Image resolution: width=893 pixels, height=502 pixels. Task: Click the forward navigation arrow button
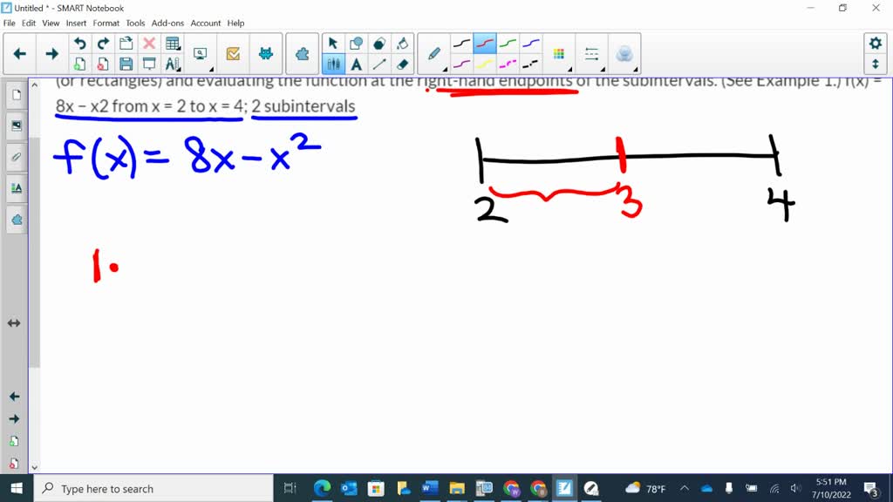tap(51, 53)
